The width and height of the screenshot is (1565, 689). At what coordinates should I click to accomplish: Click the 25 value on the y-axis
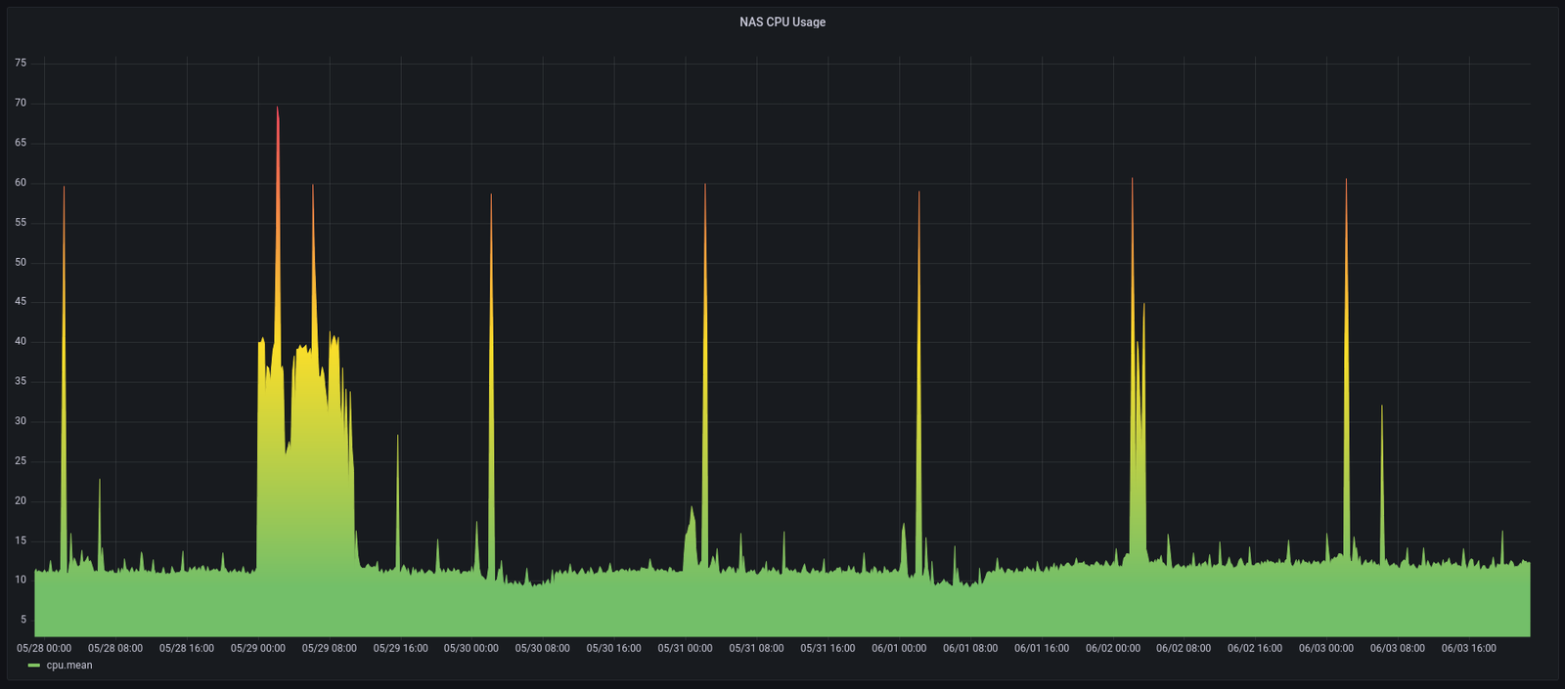pyautogui.click(x=21, y=460)
